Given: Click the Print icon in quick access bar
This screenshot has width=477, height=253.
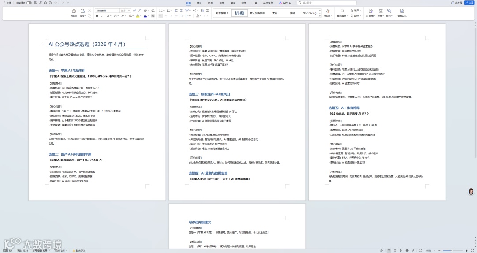Looking at the screenshot, I should click(45, 3).
